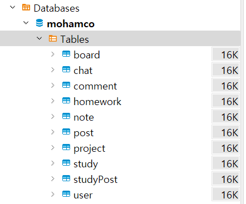Click the chat table icon
Viewport: 246px width, 204px height.
[x=66, y=69]
